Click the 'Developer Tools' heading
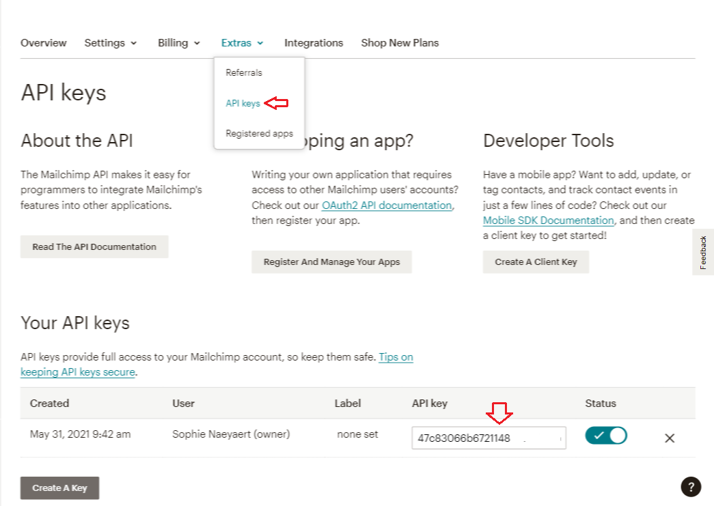 click(x=548, y=141)
